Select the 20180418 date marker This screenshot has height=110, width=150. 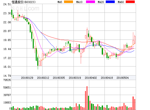coord(107,78)
